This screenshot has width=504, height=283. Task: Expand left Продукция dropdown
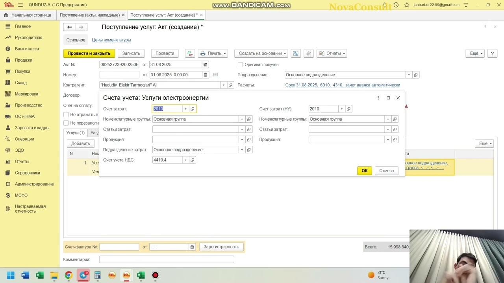coord(242,140)
